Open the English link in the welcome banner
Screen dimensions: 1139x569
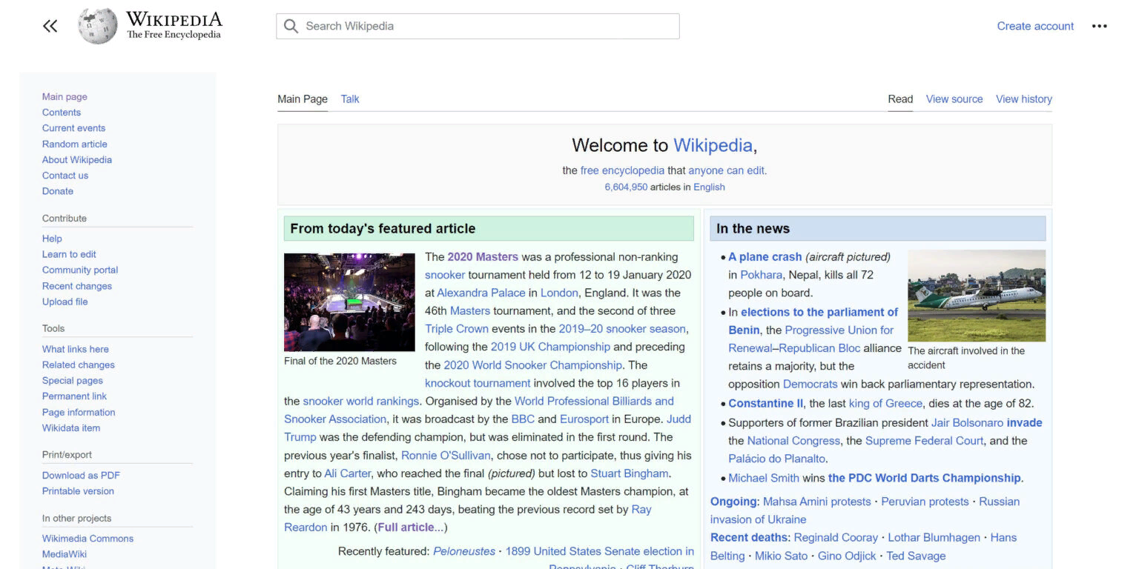[709, 187]
